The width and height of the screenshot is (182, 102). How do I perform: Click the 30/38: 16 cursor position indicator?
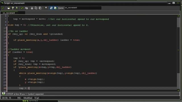point(7,98)
